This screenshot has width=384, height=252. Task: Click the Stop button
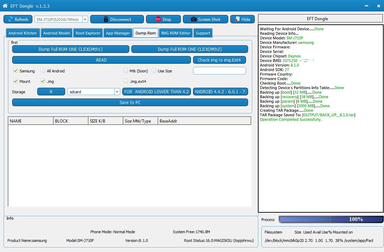(163, 19)
